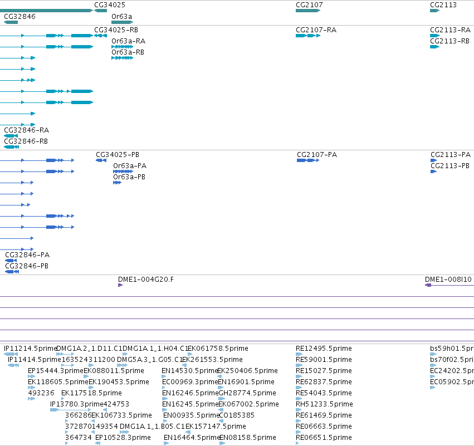474x446 pixels.
Task: Open EST EN08158.5prime
Action: pyautogui.click(x=247, y=438)
